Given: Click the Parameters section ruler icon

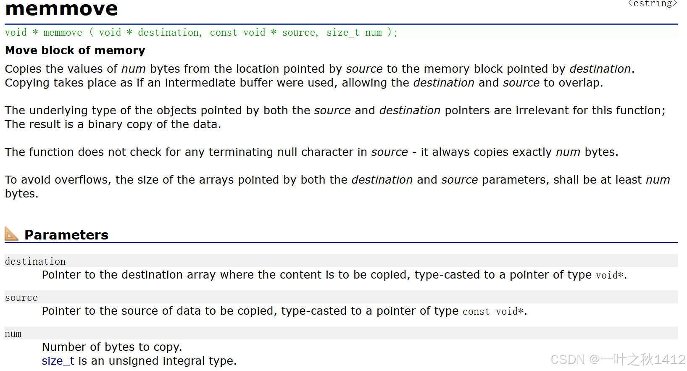Looking at the screenshot, I should tap(12, 234).
